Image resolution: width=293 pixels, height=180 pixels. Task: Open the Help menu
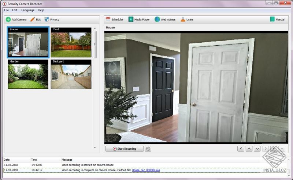[x=41, y=10]
